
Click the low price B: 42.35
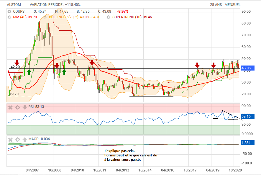[x=83, y=12]
